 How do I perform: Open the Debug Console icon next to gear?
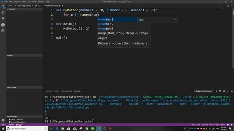pos(39,6)
